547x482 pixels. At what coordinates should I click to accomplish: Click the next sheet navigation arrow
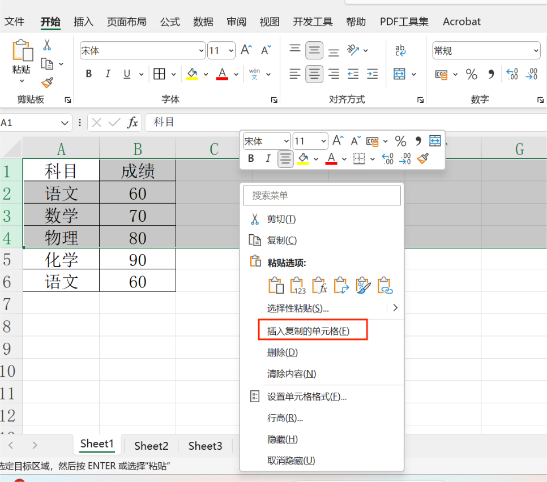pyautogui.click(x=34, y=445)
